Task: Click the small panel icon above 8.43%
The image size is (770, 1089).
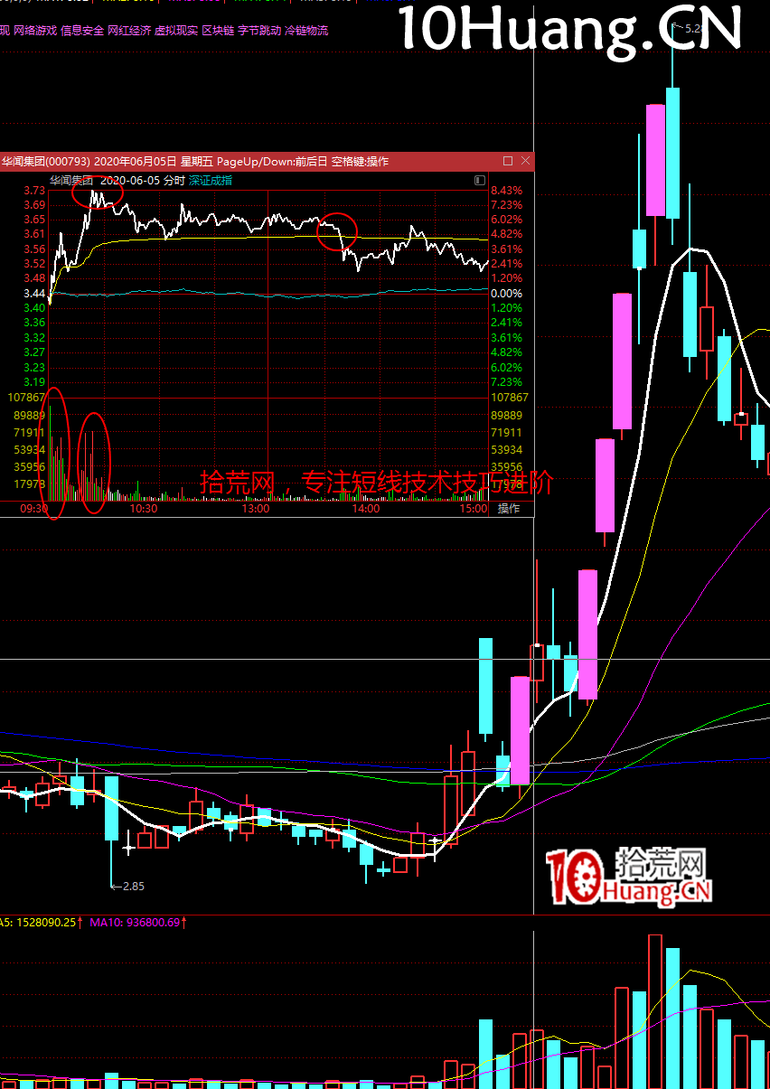Action: tap(479, 181)
